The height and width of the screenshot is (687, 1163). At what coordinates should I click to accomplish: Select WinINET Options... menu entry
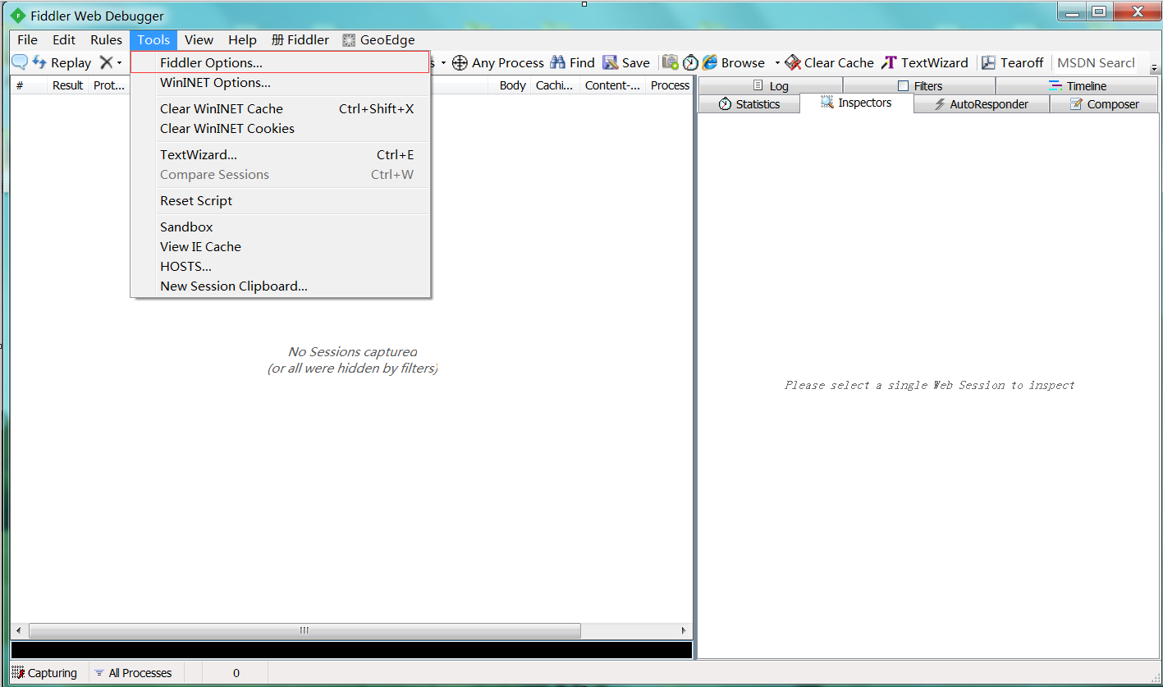pyautogui.click(x=281, y=82)
